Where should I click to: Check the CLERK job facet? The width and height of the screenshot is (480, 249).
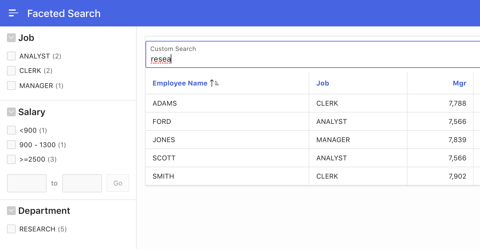11,70
